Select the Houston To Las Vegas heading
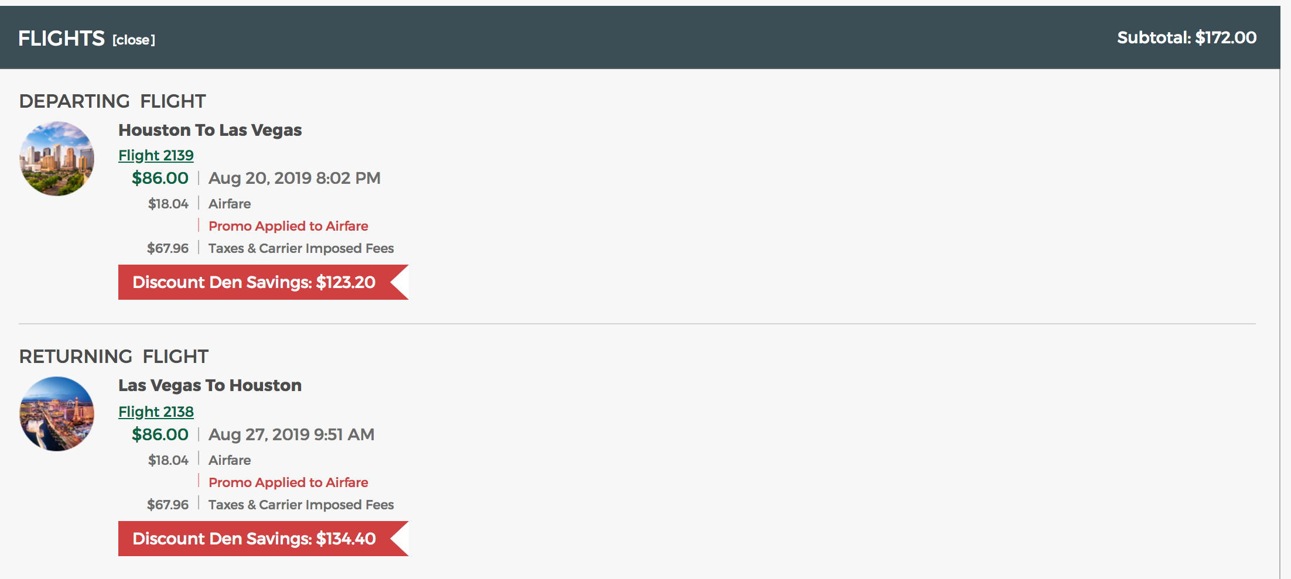Screen dimensions: 1291x579 click(210, 130)
